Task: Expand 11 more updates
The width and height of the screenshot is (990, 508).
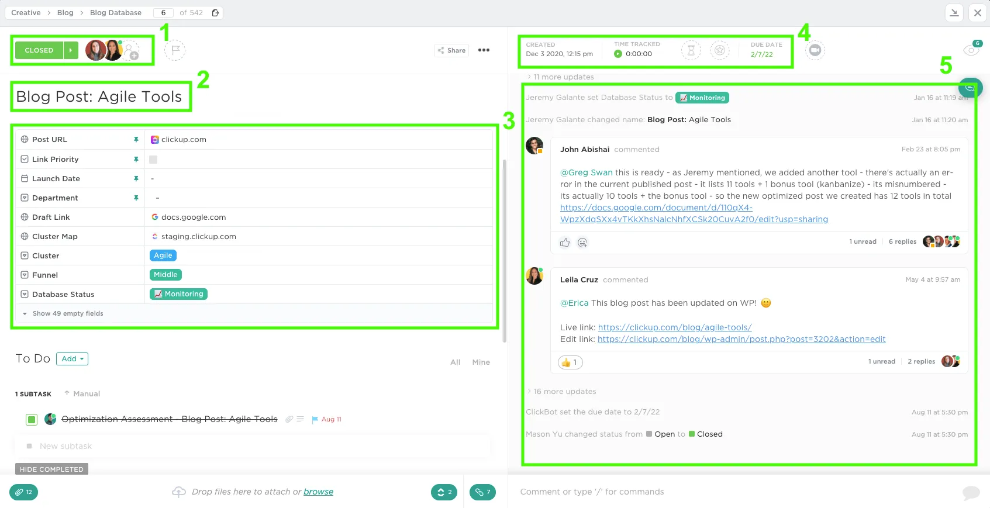Action: [560, 77]
